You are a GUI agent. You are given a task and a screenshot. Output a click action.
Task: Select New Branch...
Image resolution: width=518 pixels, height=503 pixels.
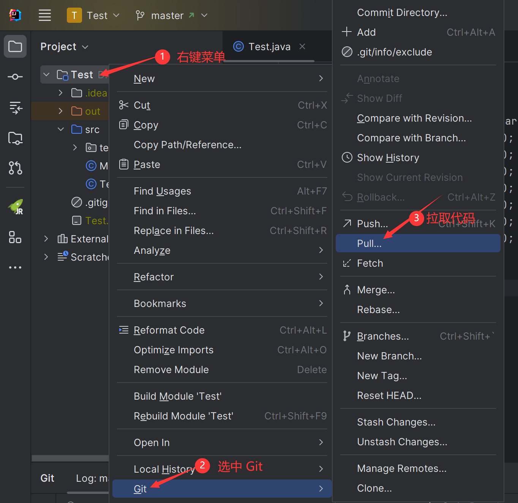(x=418, y=356)
